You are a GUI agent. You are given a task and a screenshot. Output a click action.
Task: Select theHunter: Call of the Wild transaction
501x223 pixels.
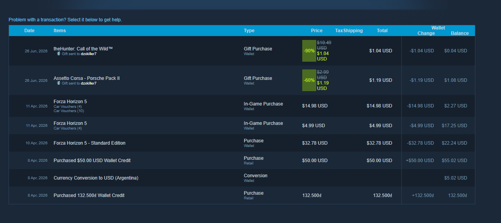click(242, 51)
